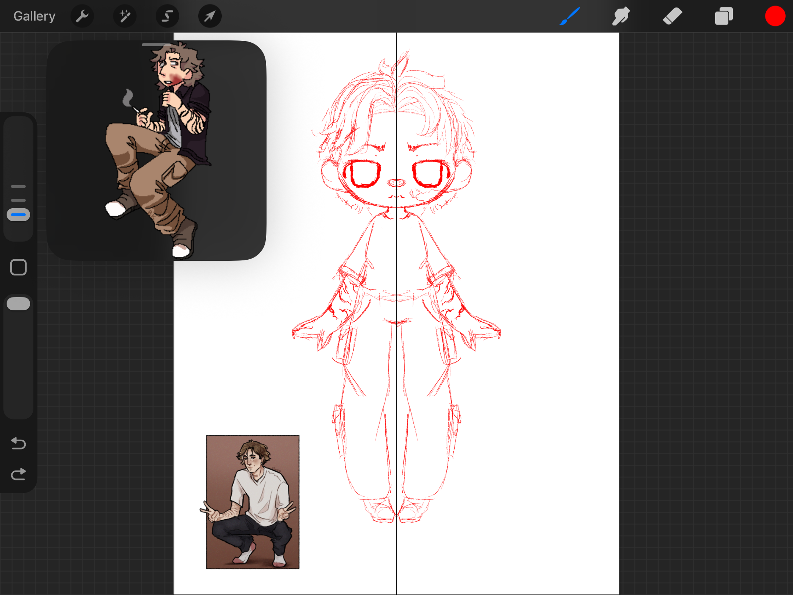
Task: Undo the last stroke
Action: pos(18,443)
